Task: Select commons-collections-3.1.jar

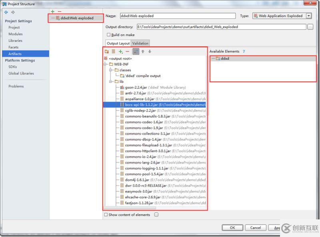Action: [x=148, y=133]
